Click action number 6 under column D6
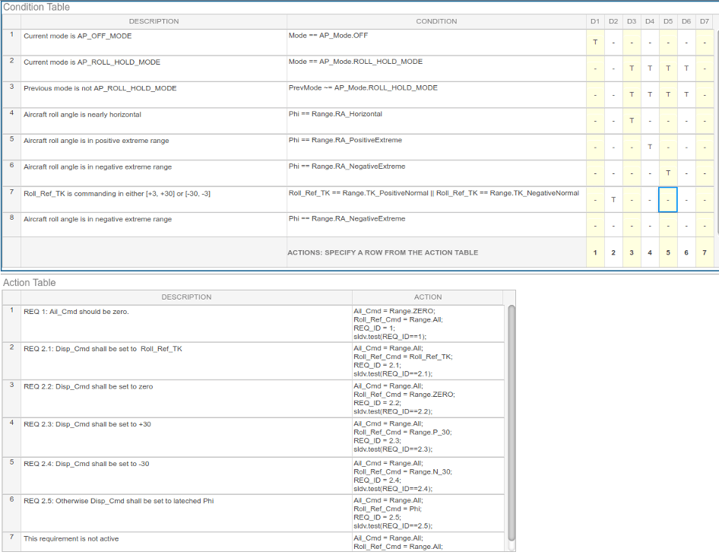 click(686, 252)
